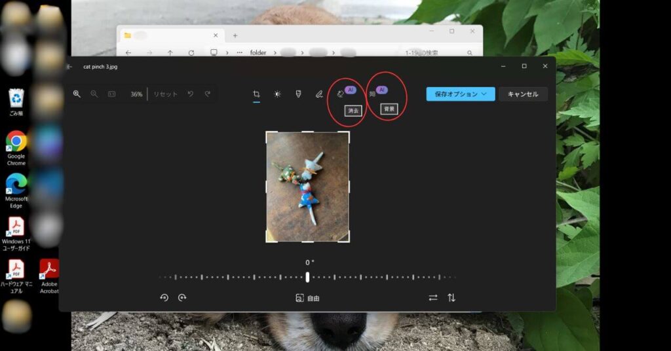Open the brightness Adjustment tool
Screen dimensions: 671x351
(x=277, y=94)
